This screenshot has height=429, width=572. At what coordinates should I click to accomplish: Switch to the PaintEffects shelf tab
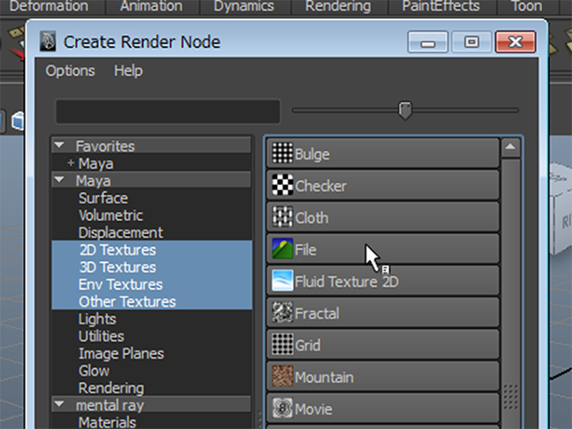coord(441,6)
